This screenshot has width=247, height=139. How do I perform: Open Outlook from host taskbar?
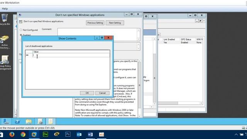79,134
